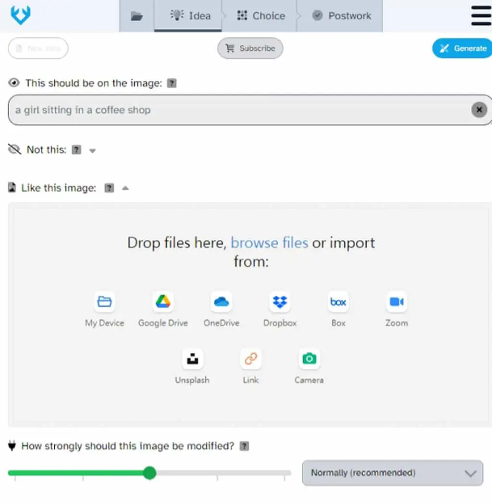Image resolution: width=492 pixels, height=504 pixels.
Task: Collapse the Like this image section
Action: point(125,188)
